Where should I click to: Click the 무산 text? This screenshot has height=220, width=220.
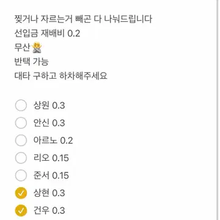pyautogui.click(x=23, y=48)
